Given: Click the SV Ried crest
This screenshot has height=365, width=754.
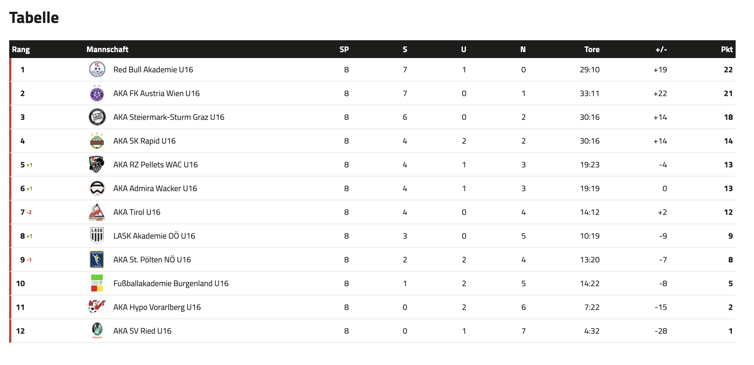Looking at the screenshot, I should pyautogui.click(x=97, y=330).
